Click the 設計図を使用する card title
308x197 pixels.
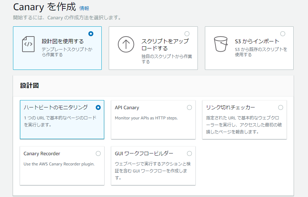click(62, 41)
